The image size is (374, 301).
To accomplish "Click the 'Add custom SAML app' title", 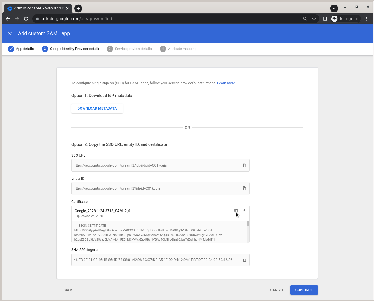I will (44, 33).
